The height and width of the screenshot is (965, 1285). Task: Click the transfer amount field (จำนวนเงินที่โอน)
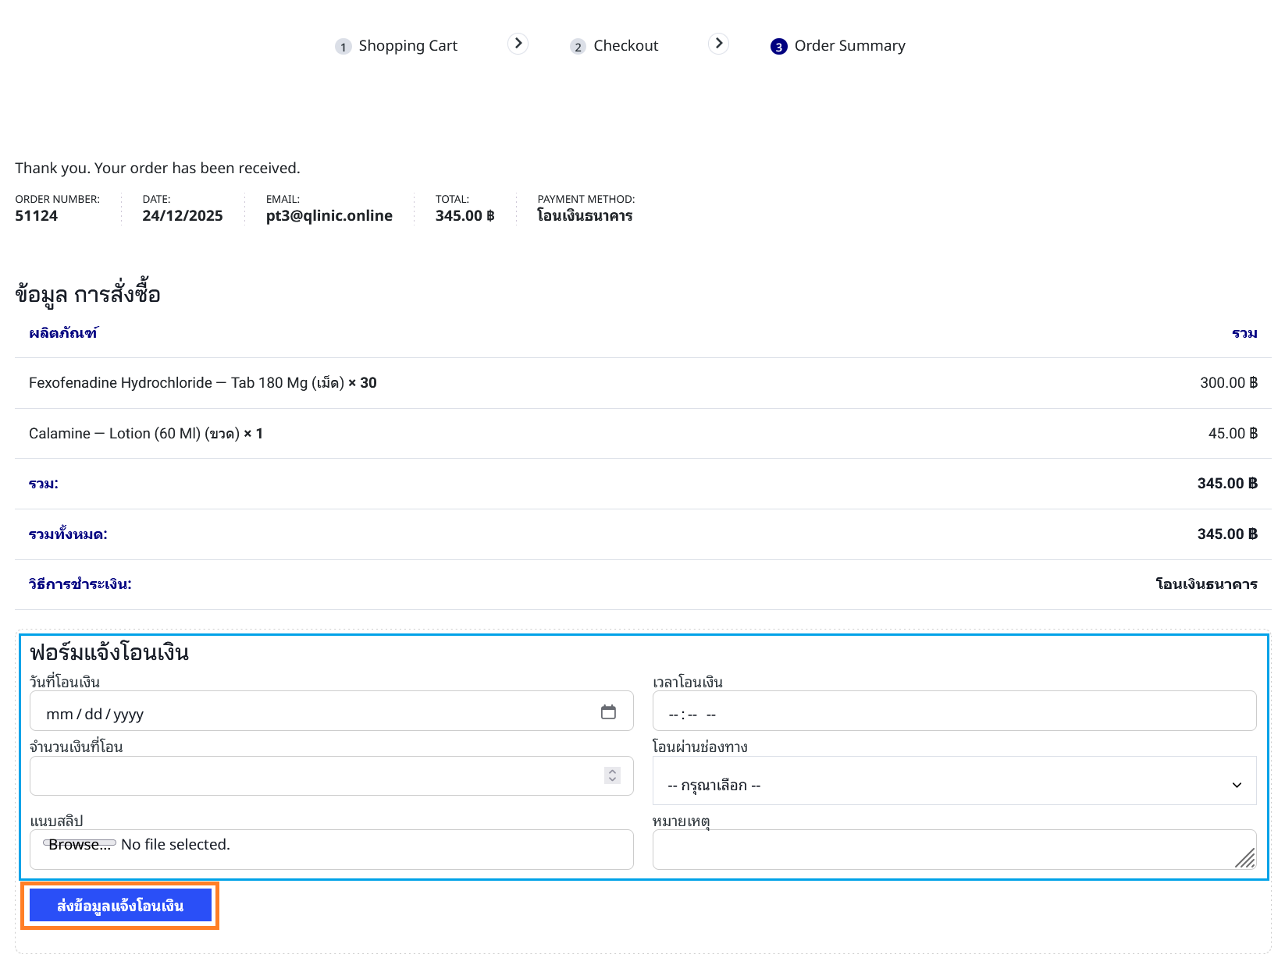tap(312, 776)
